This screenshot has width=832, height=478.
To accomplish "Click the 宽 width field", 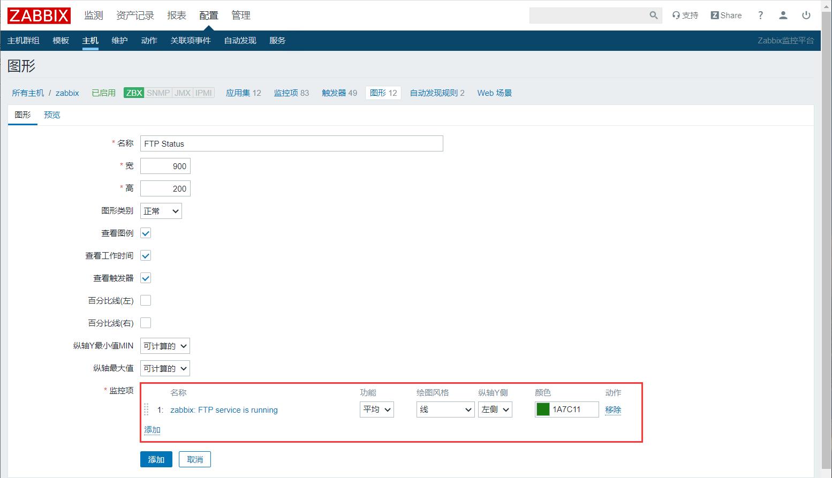I will click(165, 166).
